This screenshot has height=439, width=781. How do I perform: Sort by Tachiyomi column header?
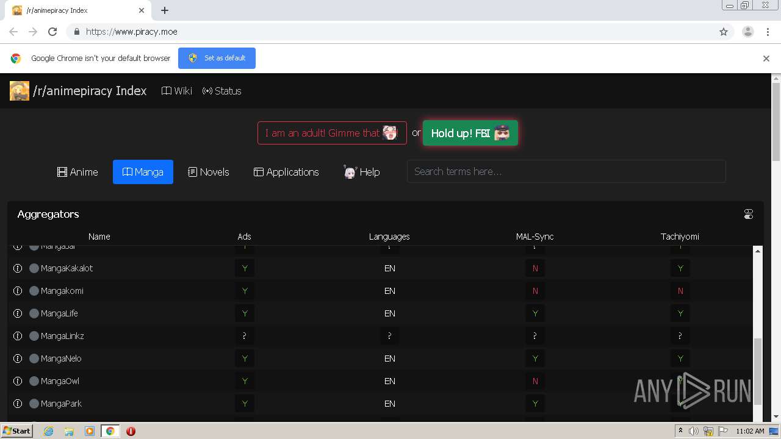tap(680, 237)
